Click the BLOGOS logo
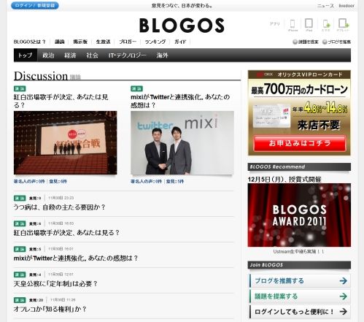Image resolution: width=364 pixels, height=322 pixels. click(182, 26)
